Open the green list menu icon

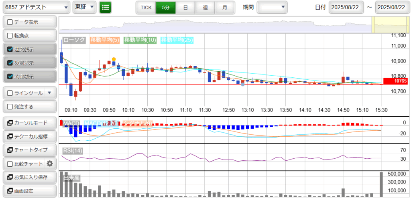(x=105, y=7)
